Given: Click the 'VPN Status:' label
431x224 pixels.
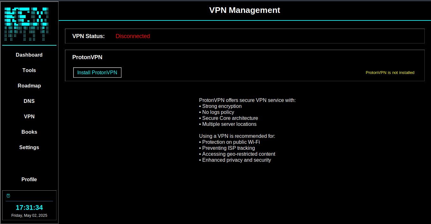Looking at the screenshot, I should point(88,36).
